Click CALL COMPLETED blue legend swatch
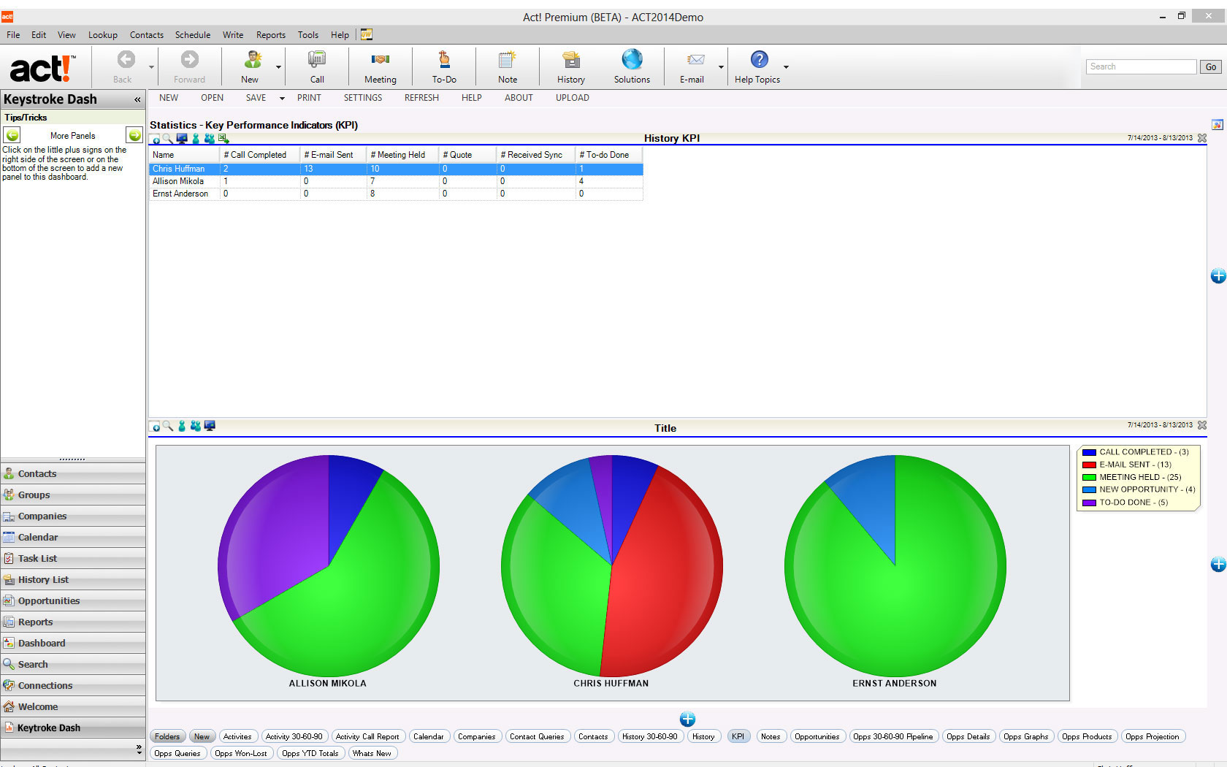1227x767 pixels. tap(1089, 452)
